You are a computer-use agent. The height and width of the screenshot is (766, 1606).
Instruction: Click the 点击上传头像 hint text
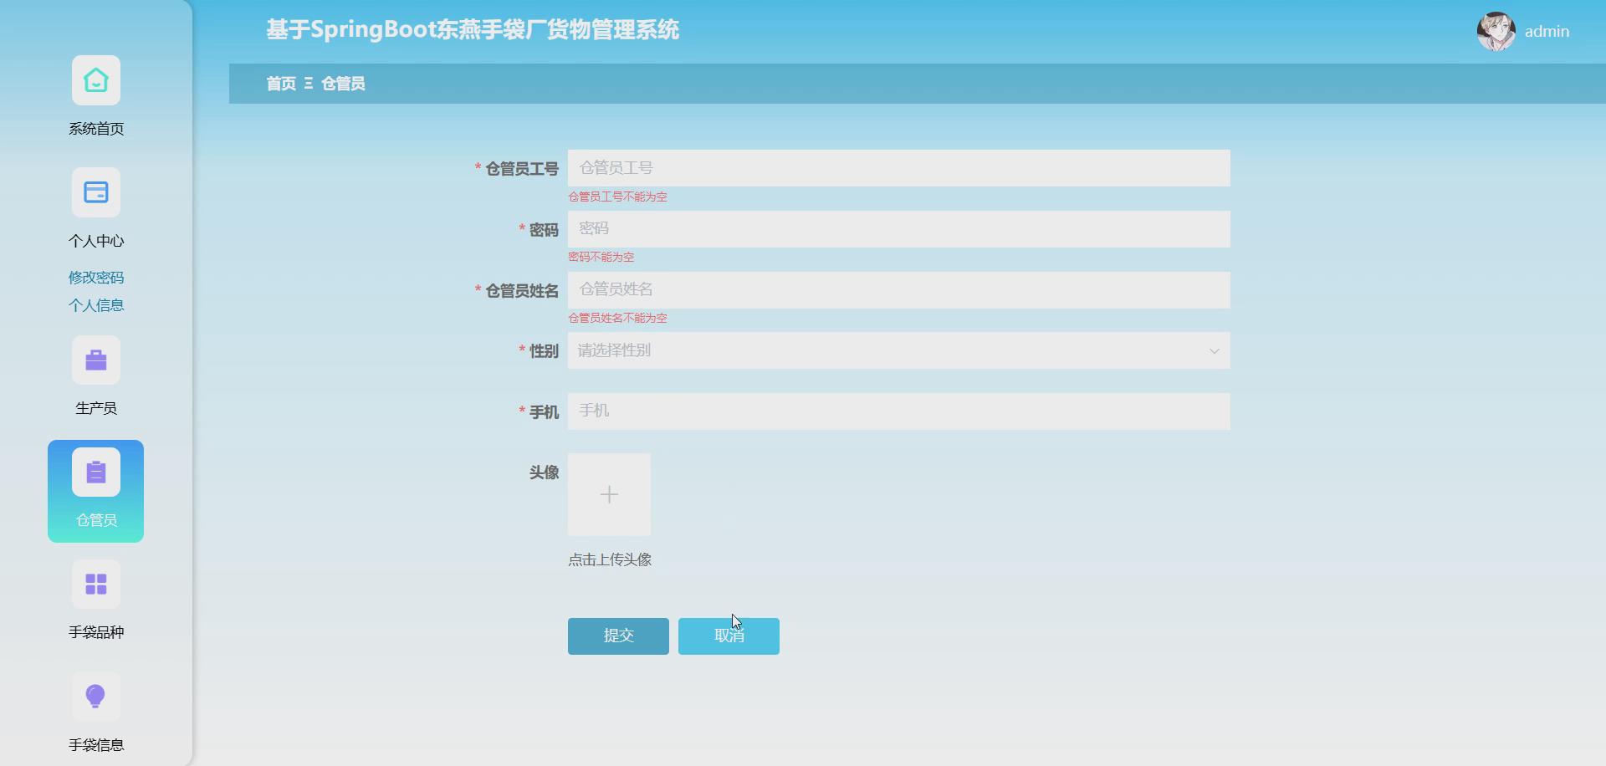click(x=610, y=560)
